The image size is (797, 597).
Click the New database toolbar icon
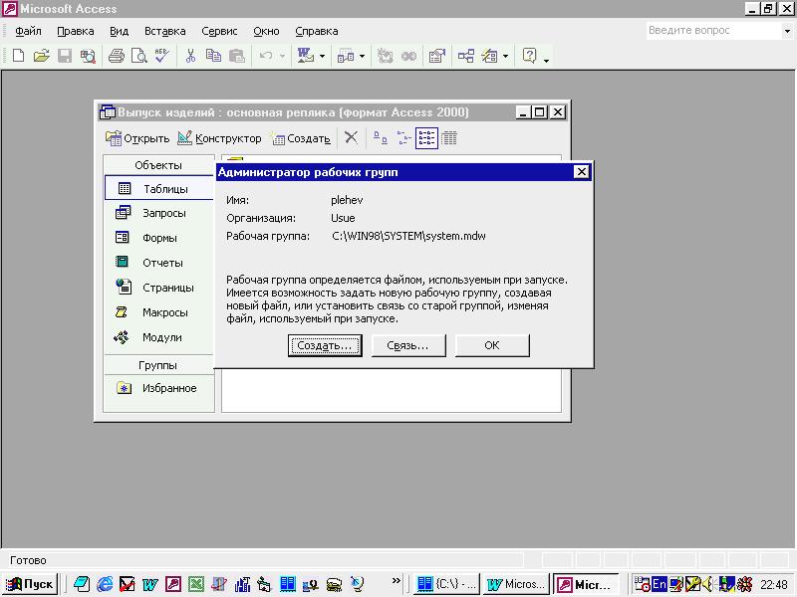(x=18, y=56)
